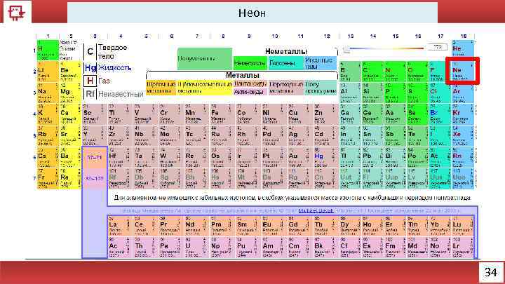Select the argon Ar element cell
The width and height of the screenshot is (505, 284).
point(463,93)
